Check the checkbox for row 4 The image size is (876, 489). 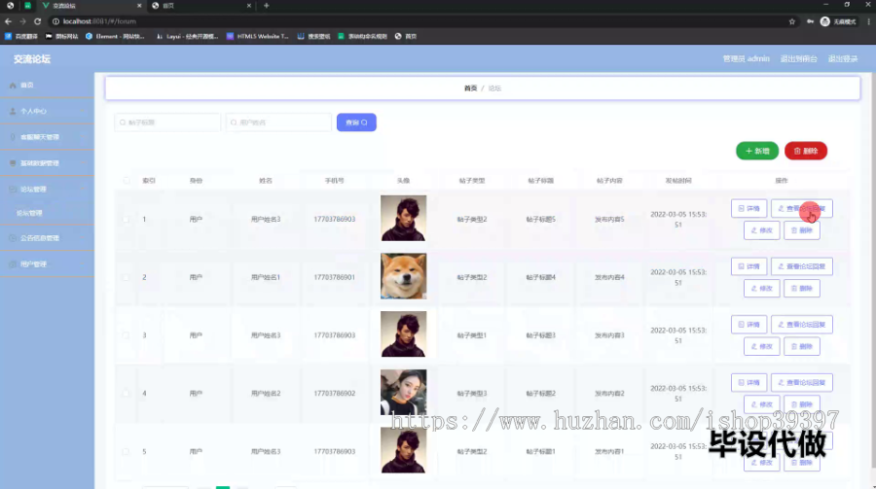[x=127, y=394]
